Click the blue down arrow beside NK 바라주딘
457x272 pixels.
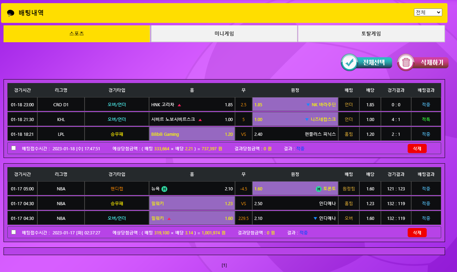[x=308, y=105]
